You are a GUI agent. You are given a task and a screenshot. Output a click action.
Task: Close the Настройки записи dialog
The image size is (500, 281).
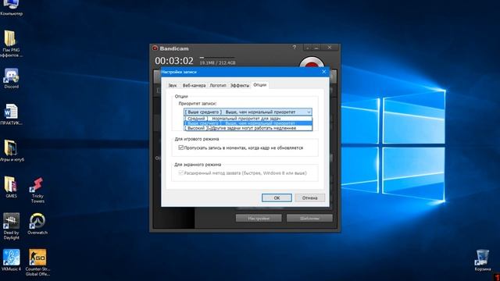coord(324,72)
